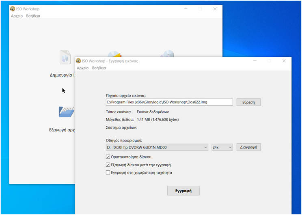The width and height of the screenshot is (302, 215).
Task: Click the Εξαγωγή αρχ label in main window
Action: tap(62, 130)
